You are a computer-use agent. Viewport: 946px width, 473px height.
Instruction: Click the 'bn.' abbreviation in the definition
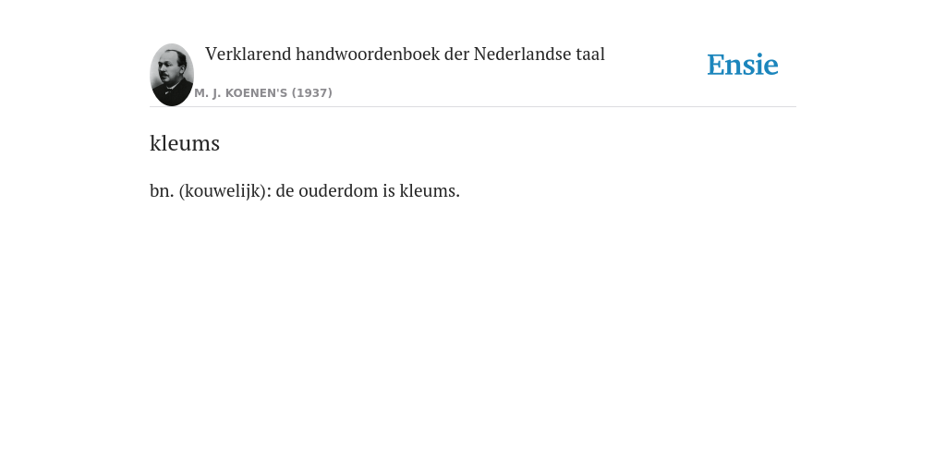pos(162,190)
